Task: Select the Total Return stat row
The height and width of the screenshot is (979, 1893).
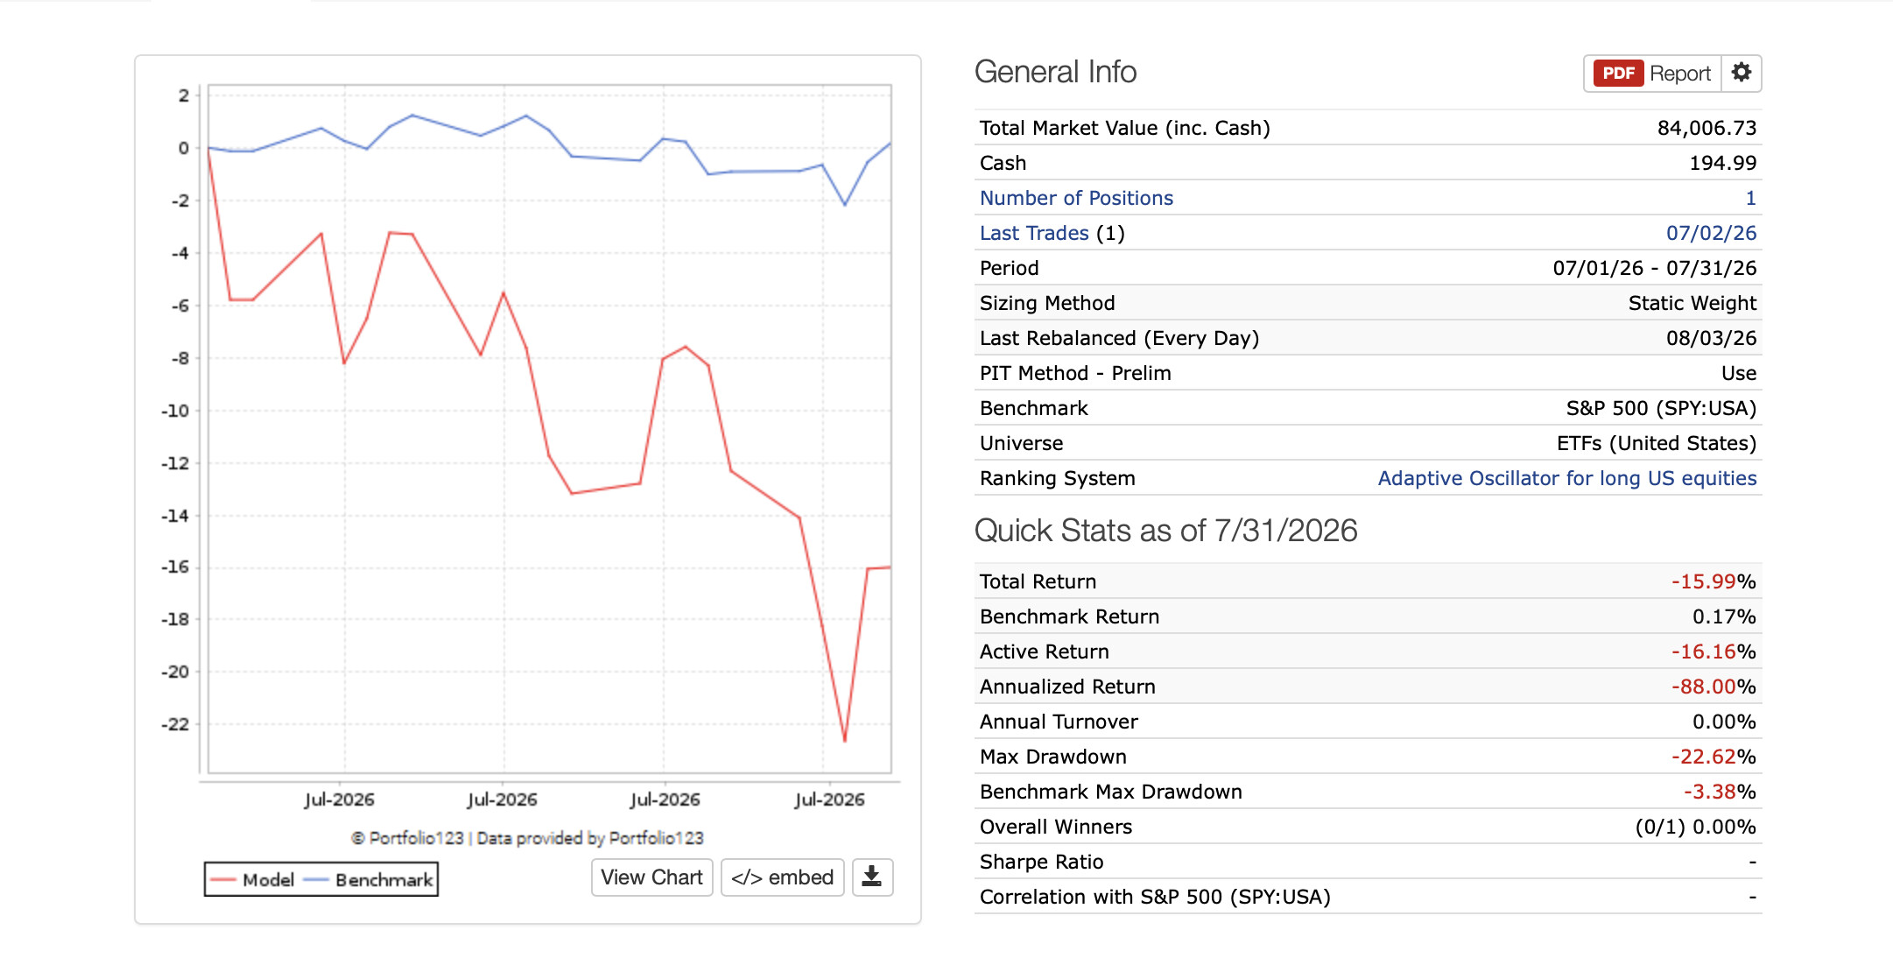Action: [1368, 581]
